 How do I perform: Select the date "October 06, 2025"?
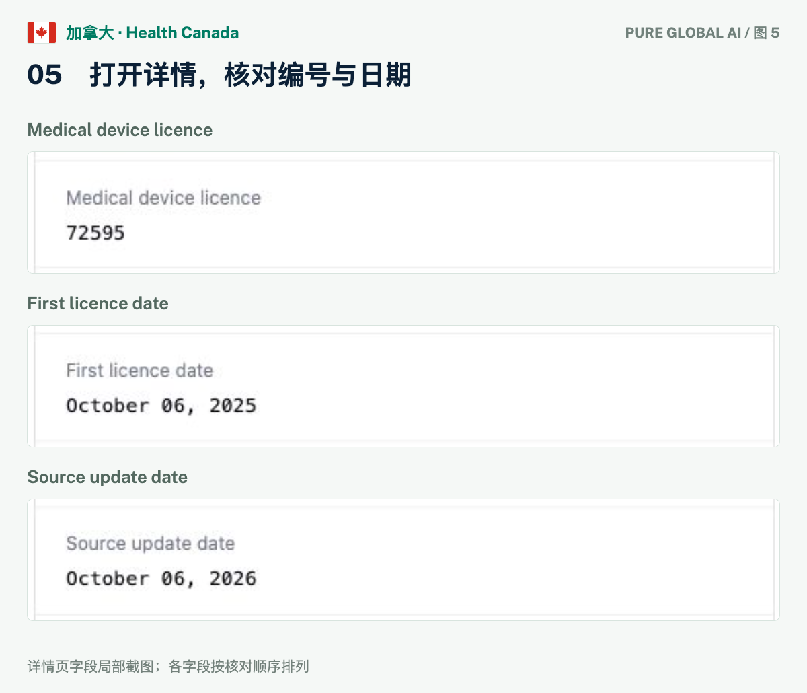tap(161, 406)
